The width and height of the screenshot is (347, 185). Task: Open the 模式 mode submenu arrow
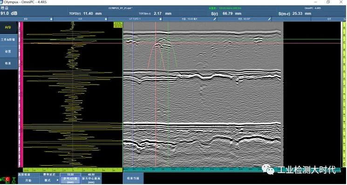[58, 180]
